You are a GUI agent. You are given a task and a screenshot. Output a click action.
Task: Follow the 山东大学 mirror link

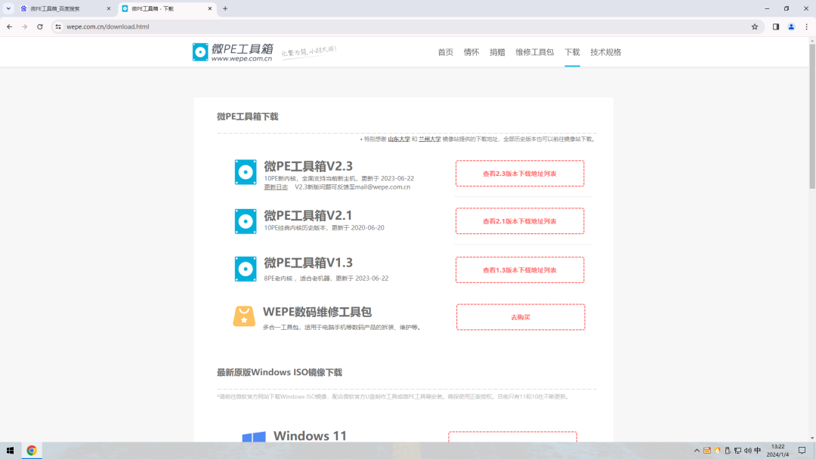pos(399,139)
